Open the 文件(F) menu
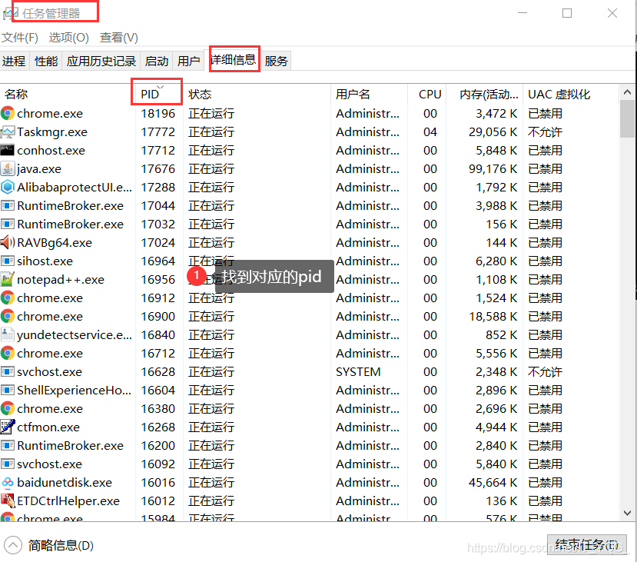 pos(20,38)
